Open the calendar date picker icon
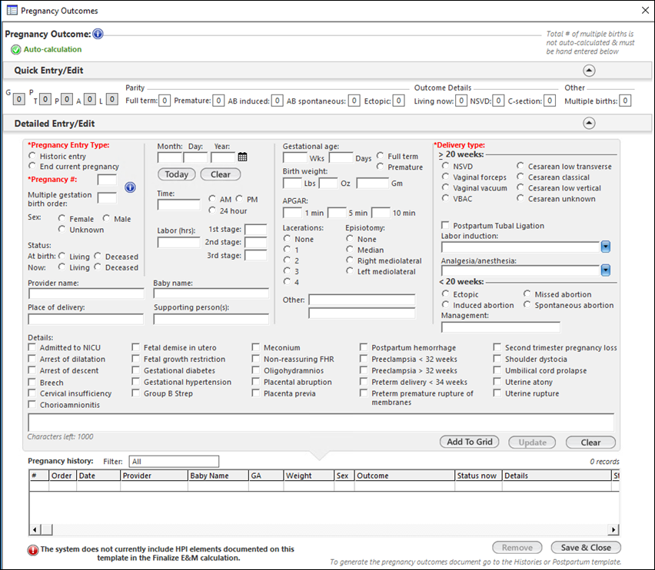The image size is (655, 570). pos(242,157)
